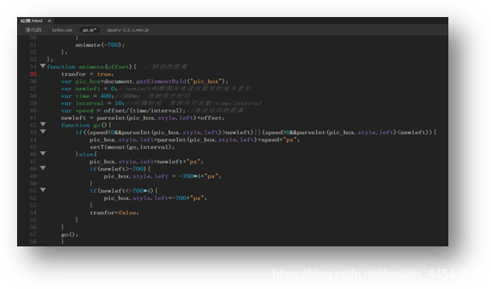Click the red line number 35
Screen dimensions: 491x289
pos(33,74)
